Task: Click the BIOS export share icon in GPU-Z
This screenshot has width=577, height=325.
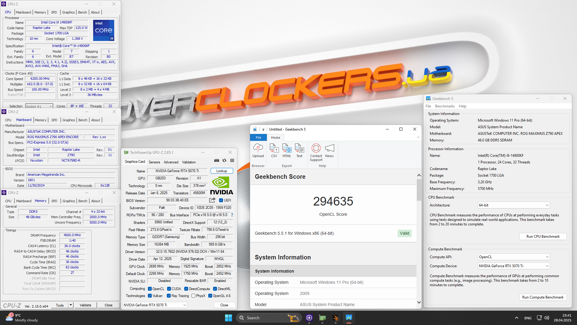Action: [212, 200]
